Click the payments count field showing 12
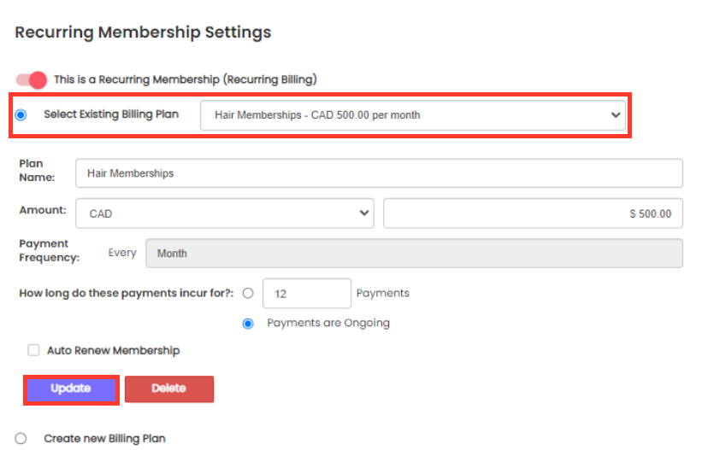The width and height of the screenshot is (708, 450). point(307,293)
